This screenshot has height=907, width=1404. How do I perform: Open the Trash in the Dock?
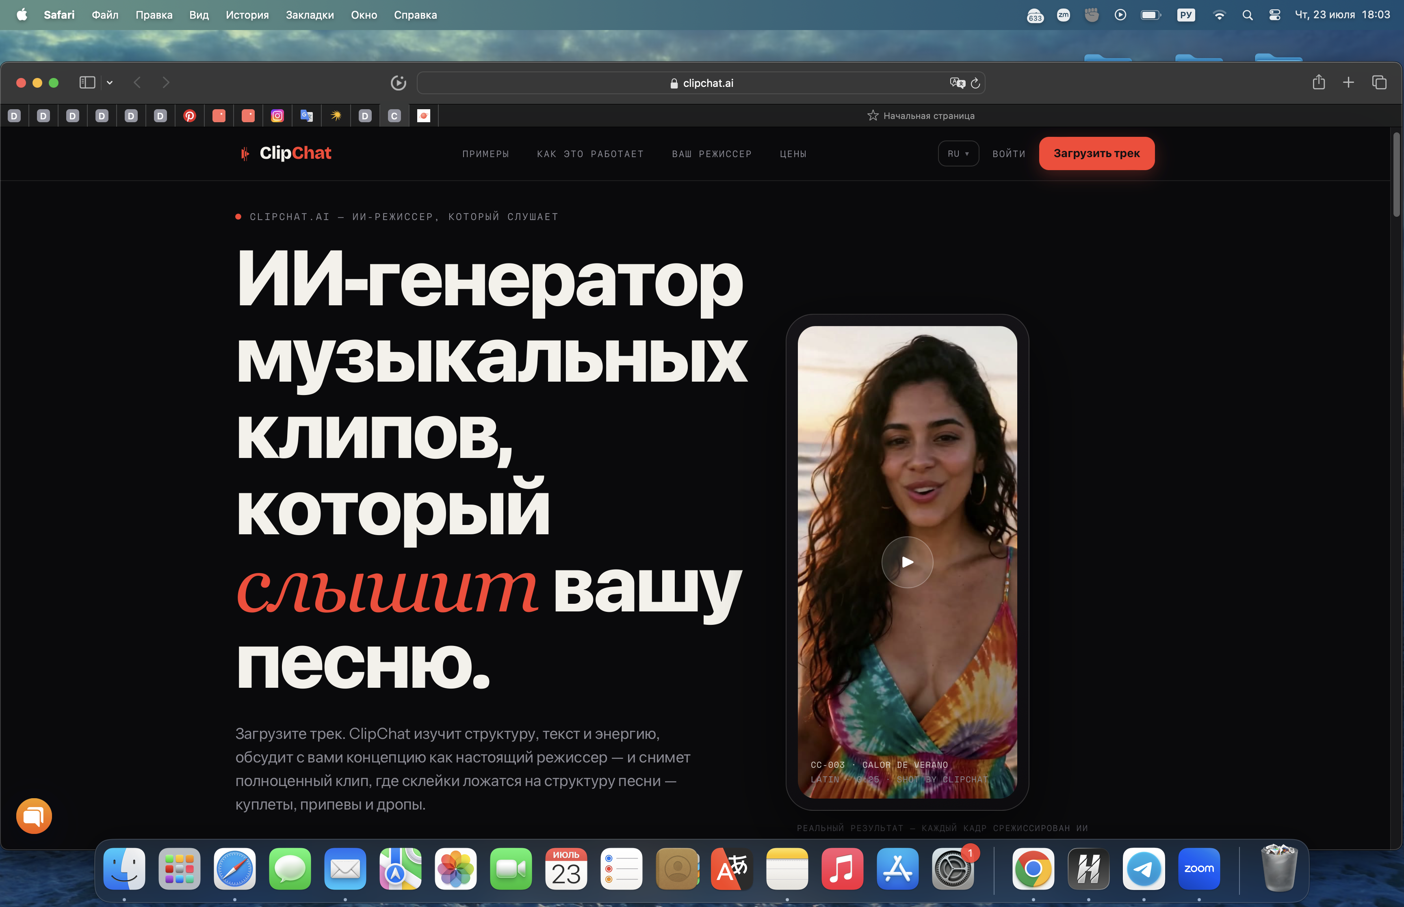coord(1279,868)
